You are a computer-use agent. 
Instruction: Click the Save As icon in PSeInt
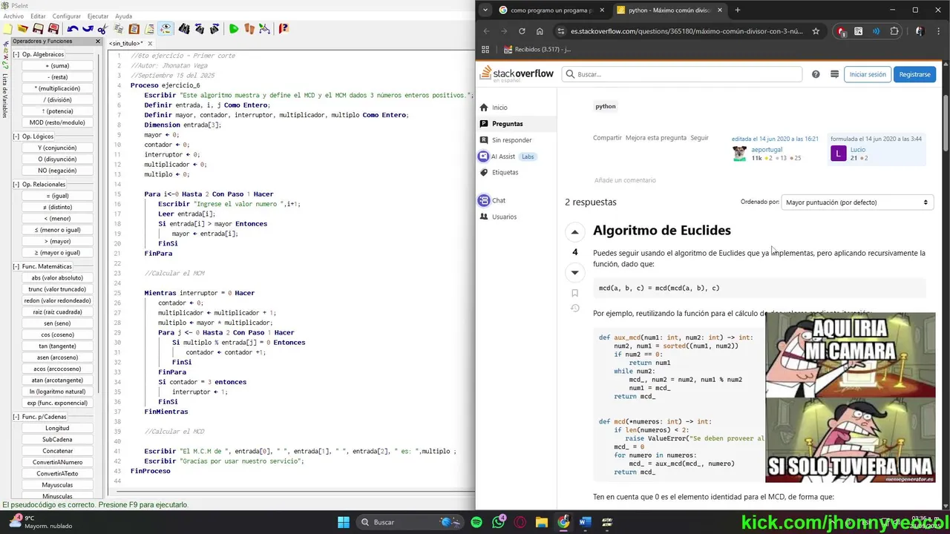[53, 29]
